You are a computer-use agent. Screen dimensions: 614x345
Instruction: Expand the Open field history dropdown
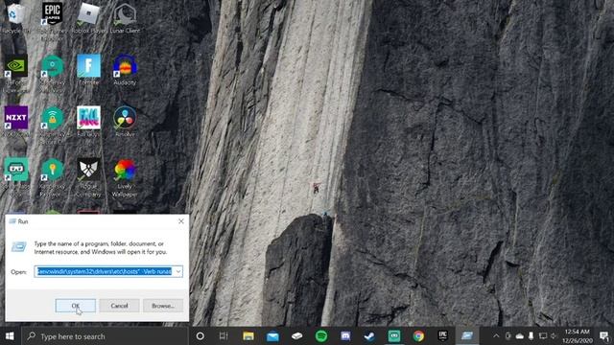coord(178,271)
